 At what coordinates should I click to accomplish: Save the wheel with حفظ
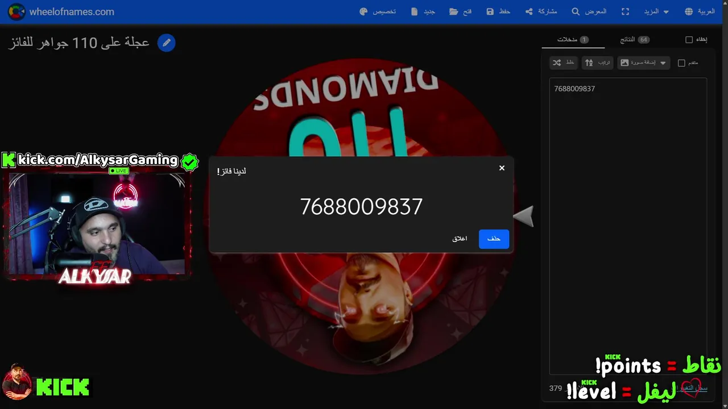click(x=498, y=11)
